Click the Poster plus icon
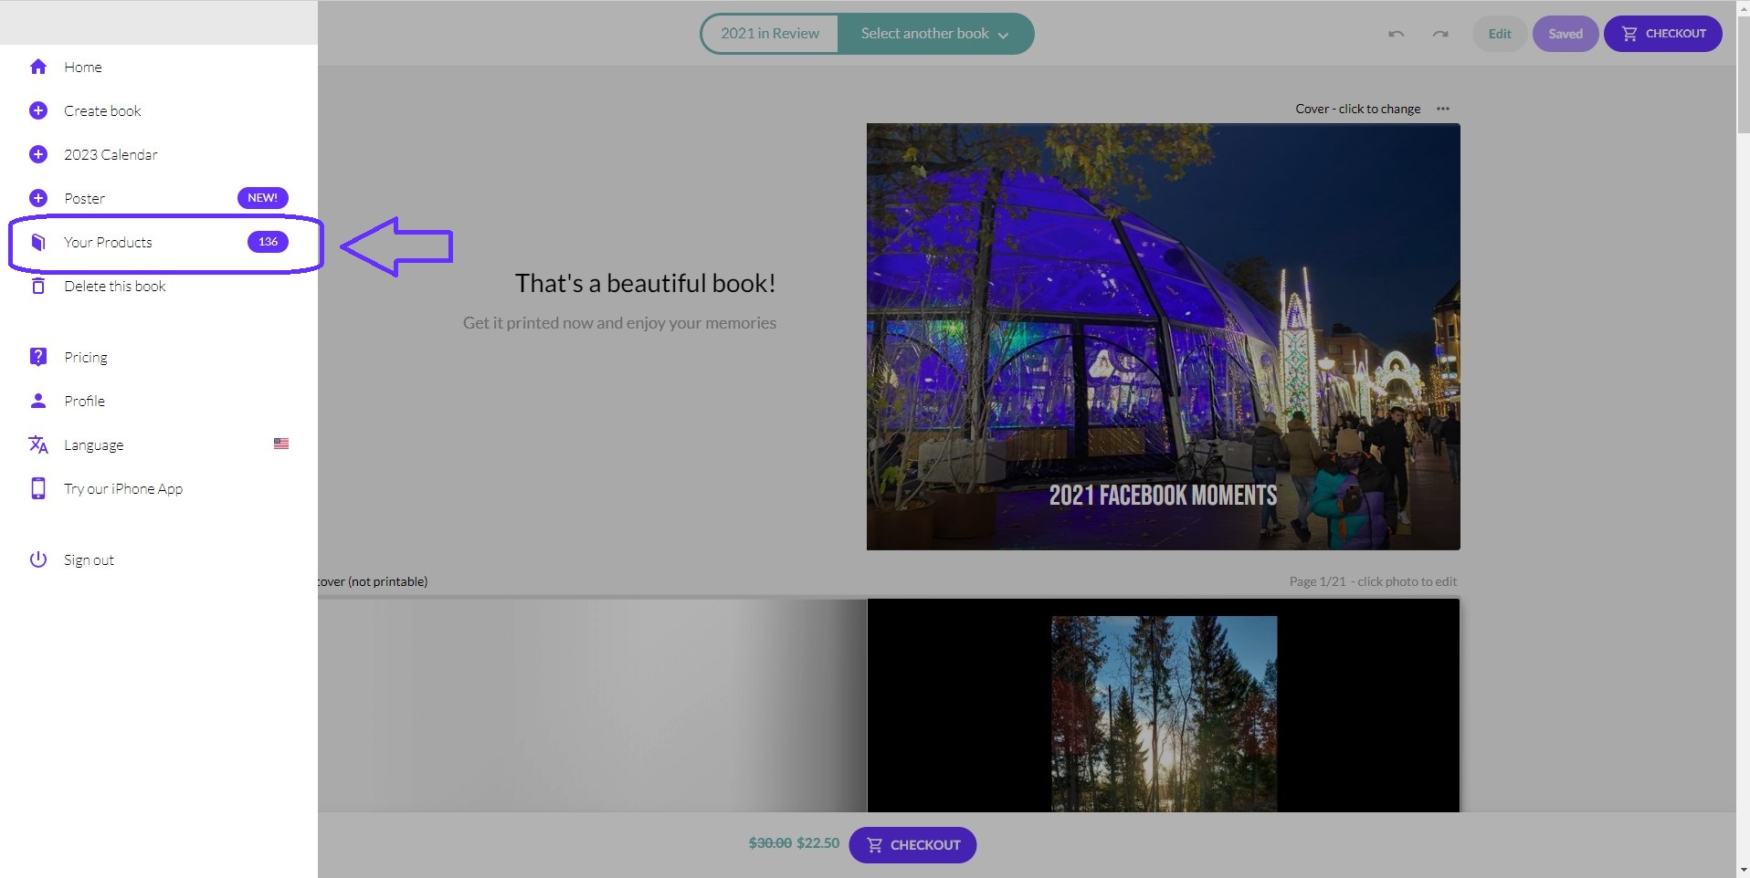Screen dimensions: 1750x878 coord(38,198)
